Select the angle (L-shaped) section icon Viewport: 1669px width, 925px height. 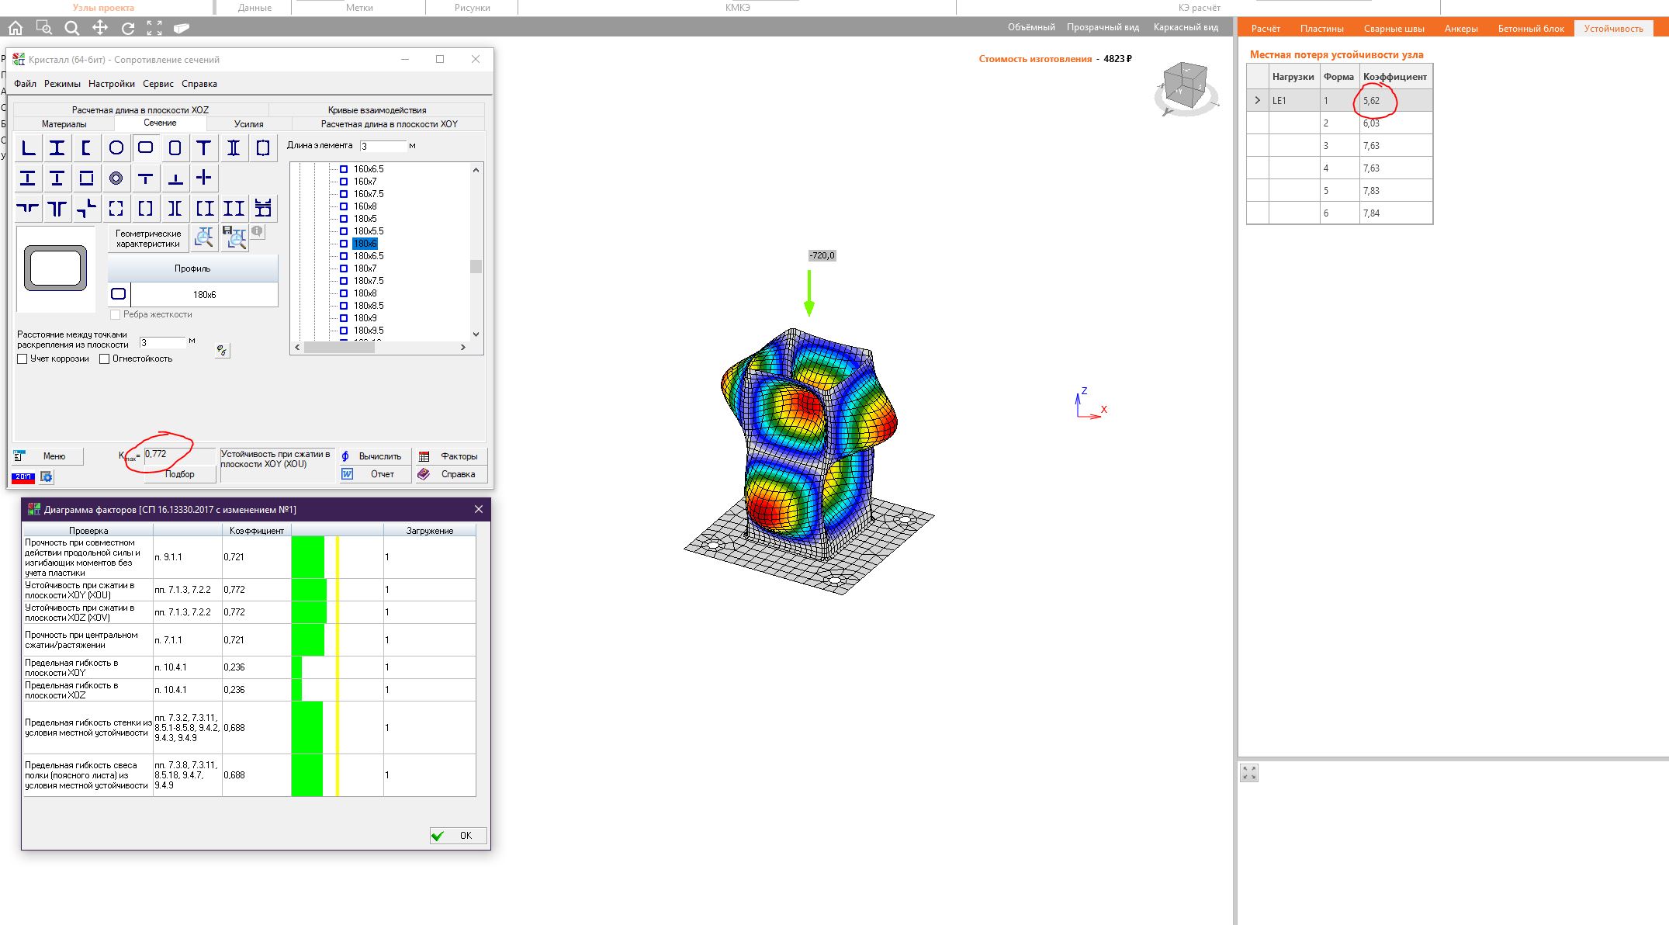tap(28, 147)
